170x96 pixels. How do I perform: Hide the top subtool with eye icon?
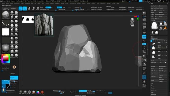coord(166,43)
